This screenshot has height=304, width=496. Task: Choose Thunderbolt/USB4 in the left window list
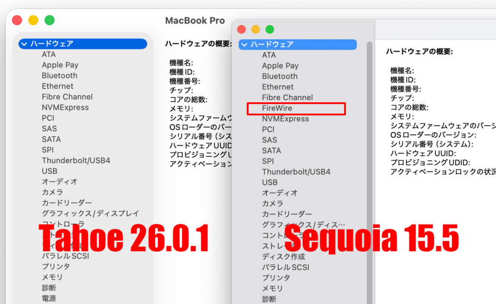[76, 160]
